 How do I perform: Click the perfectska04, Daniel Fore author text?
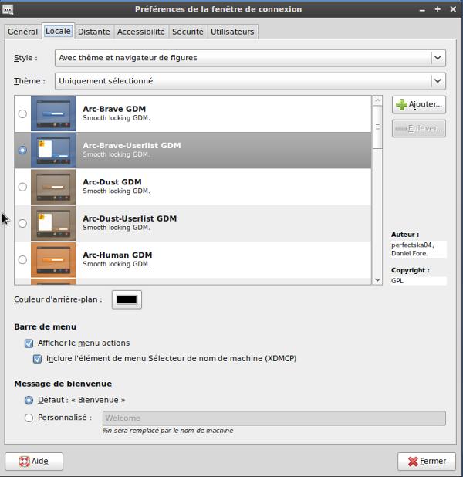(413, 249)
